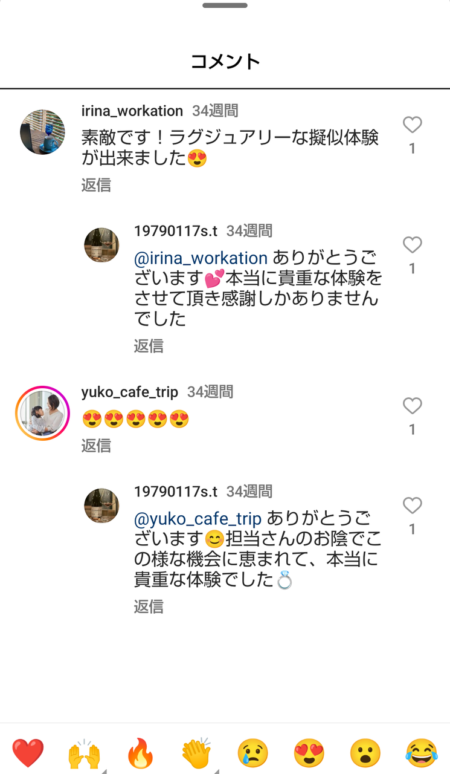Like irina_workation's comment with the heart
Image resolution: width=450 pixels, height=774 pixels.
tap(412, 125)
